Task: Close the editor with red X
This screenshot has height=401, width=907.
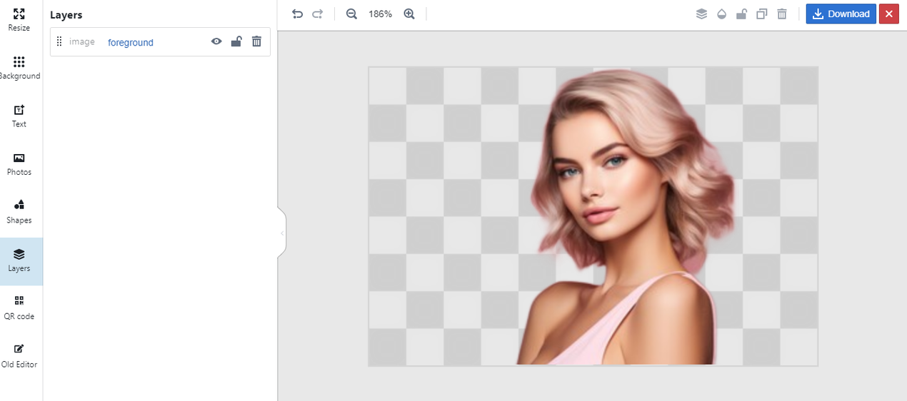Action: click(889, 14)
